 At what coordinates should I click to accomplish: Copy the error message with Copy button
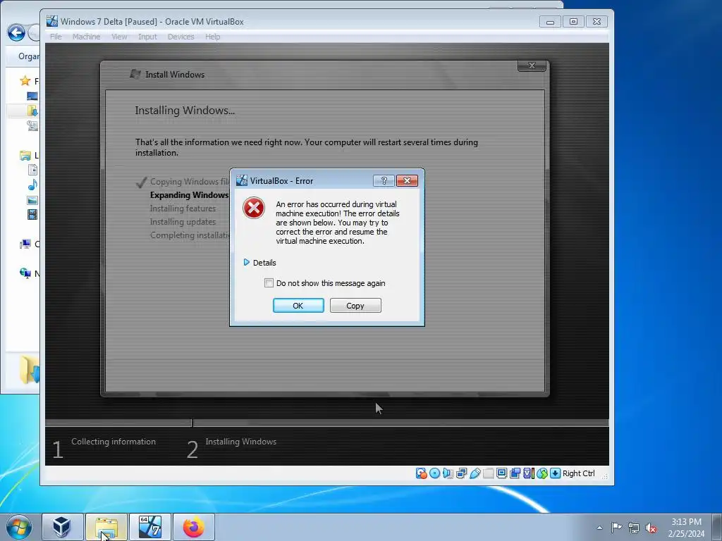click(x=355, y=306)
